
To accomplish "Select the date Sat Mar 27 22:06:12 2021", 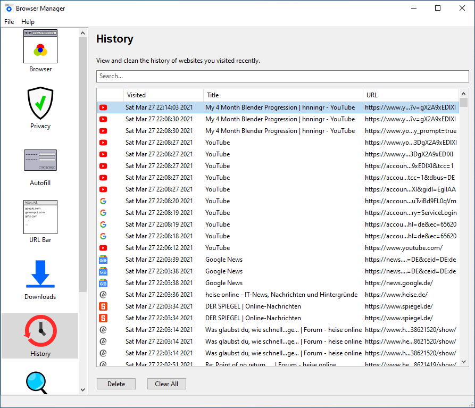I will coord(159,248).
